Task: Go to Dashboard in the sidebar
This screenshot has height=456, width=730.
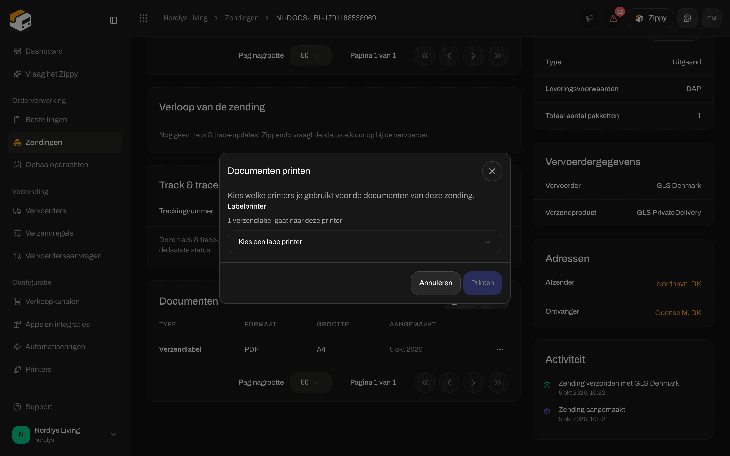Action: pos(65,51)
